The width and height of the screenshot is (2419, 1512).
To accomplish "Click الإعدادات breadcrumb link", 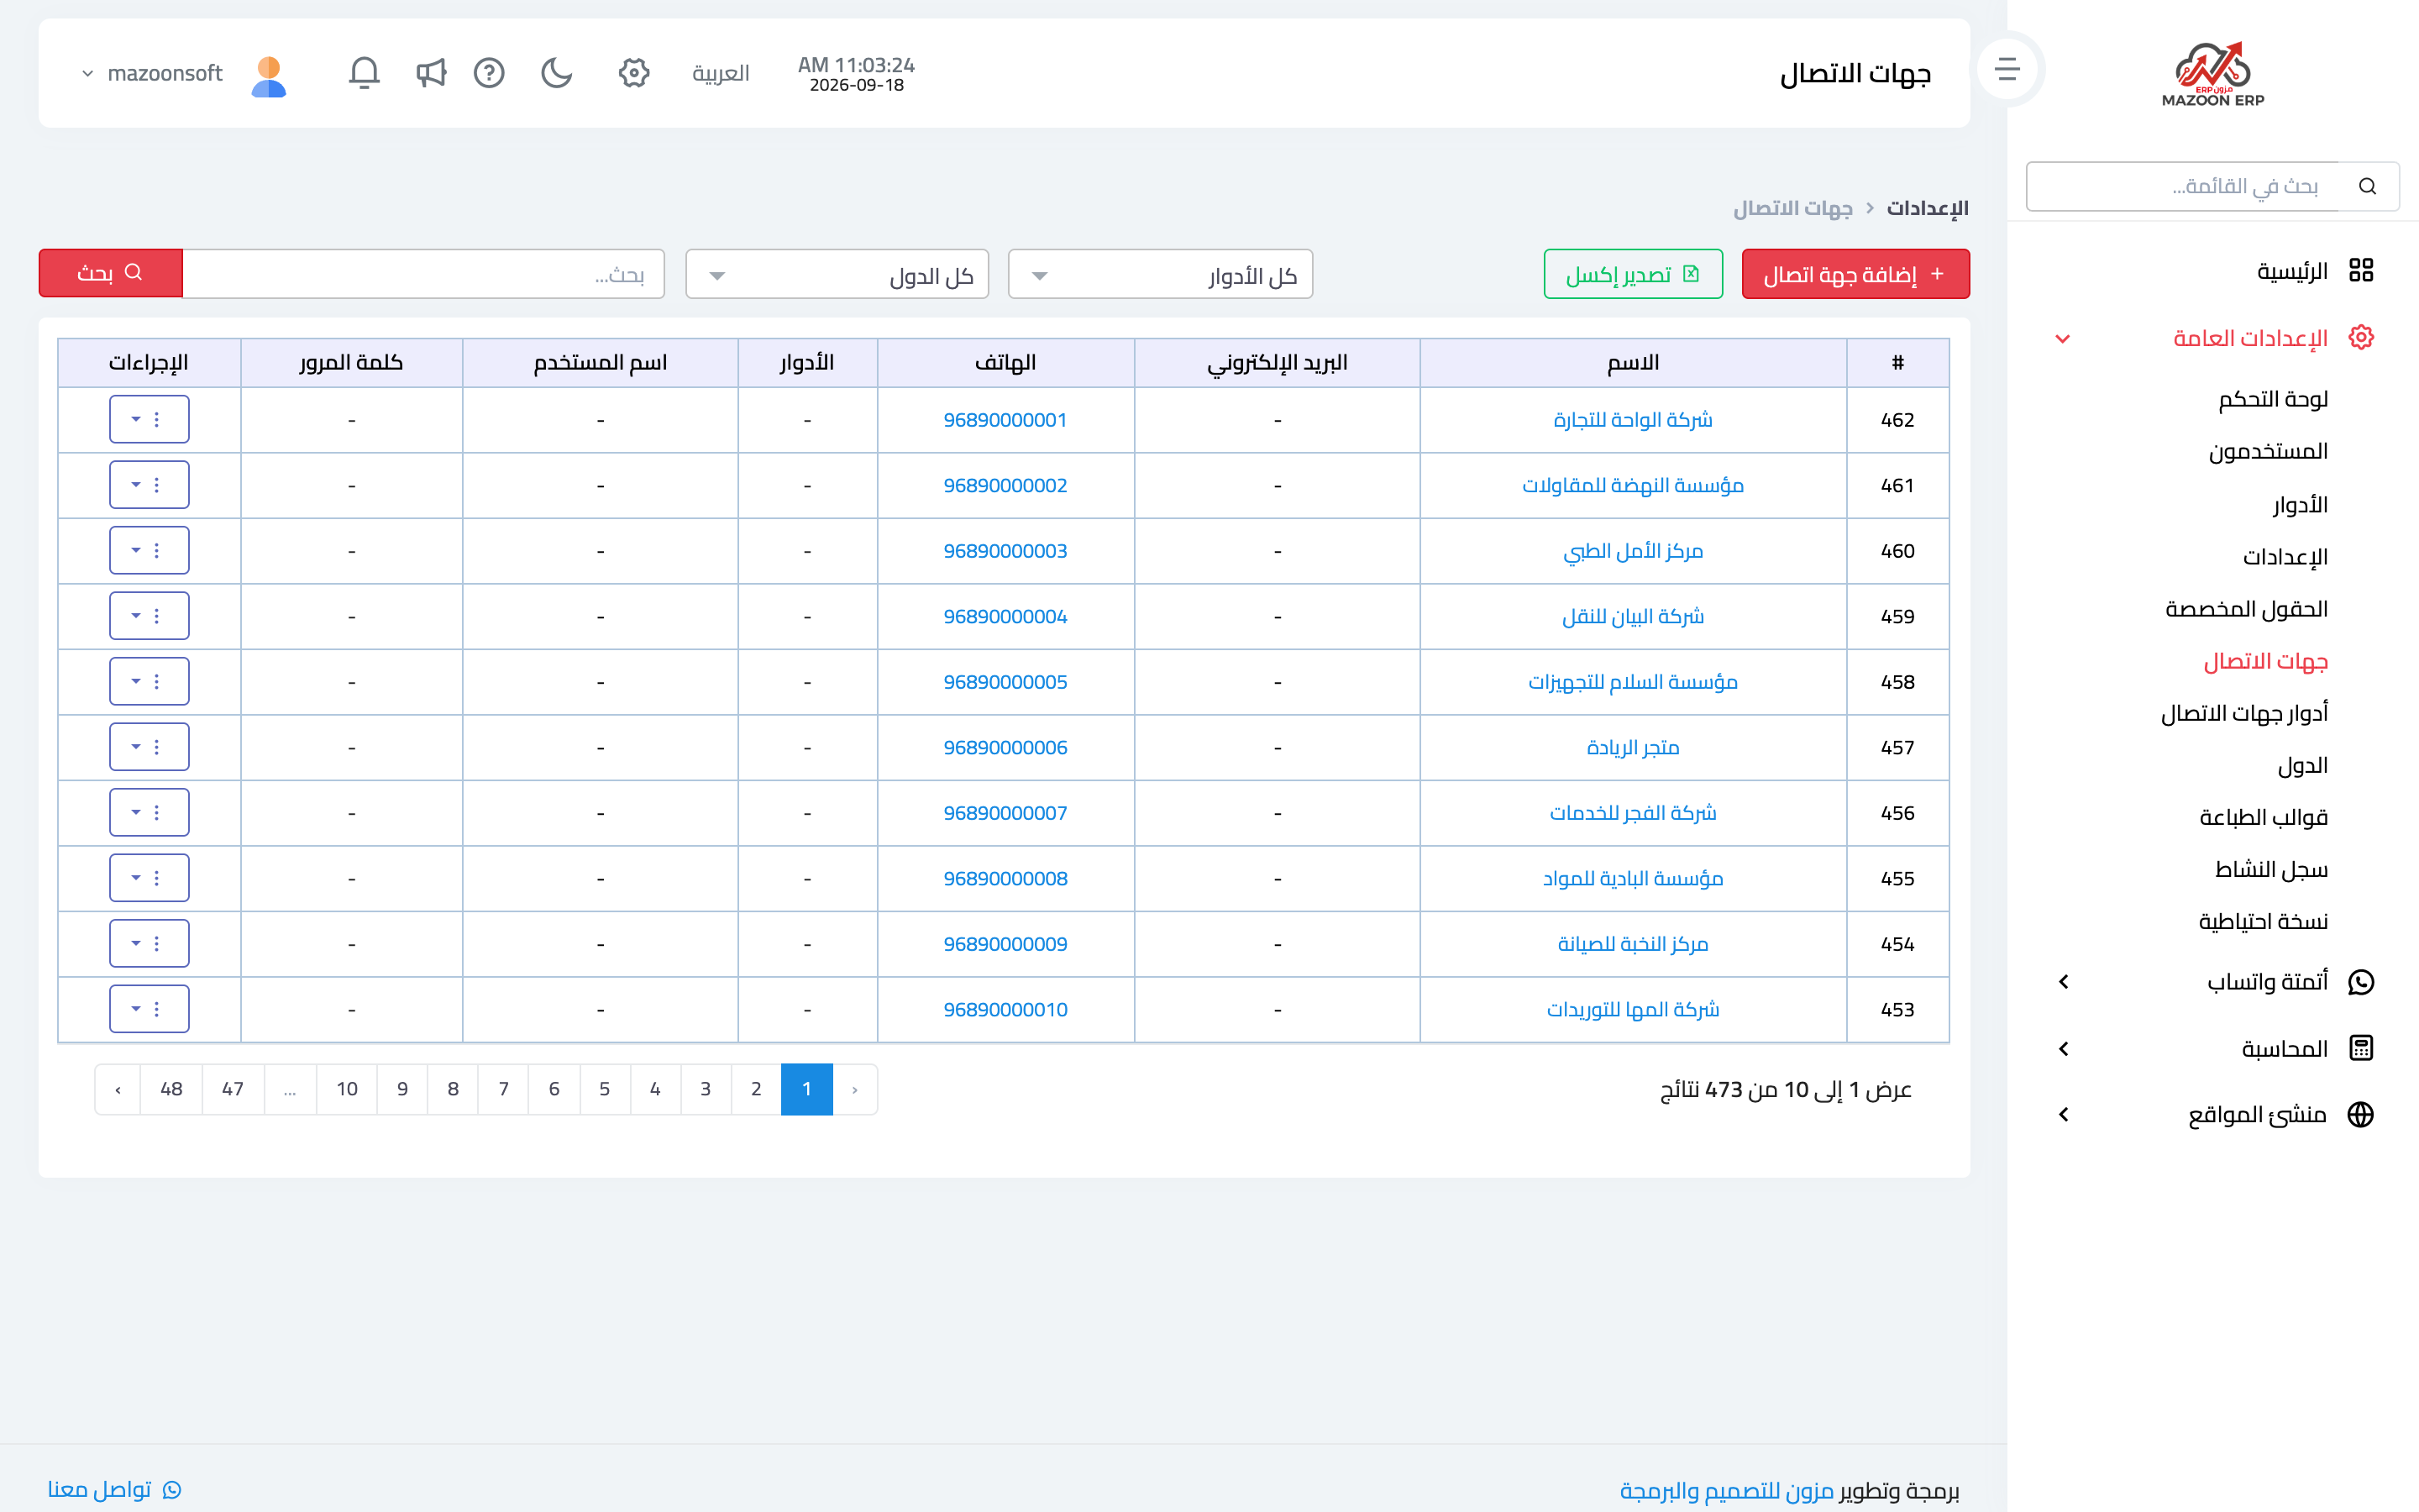I will (x=1927, y=208).
